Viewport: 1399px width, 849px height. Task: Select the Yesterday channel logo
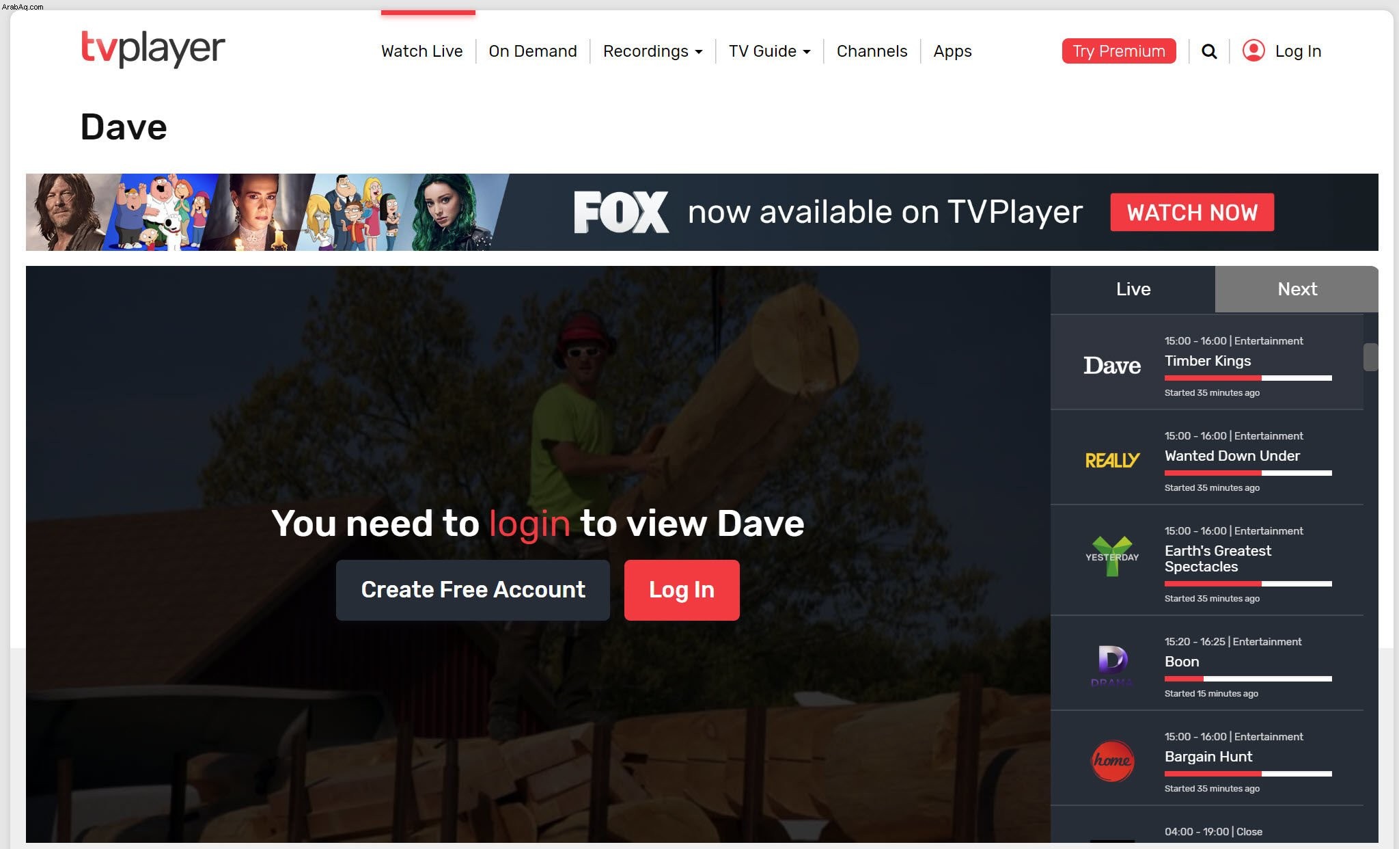pos(1112,556)
